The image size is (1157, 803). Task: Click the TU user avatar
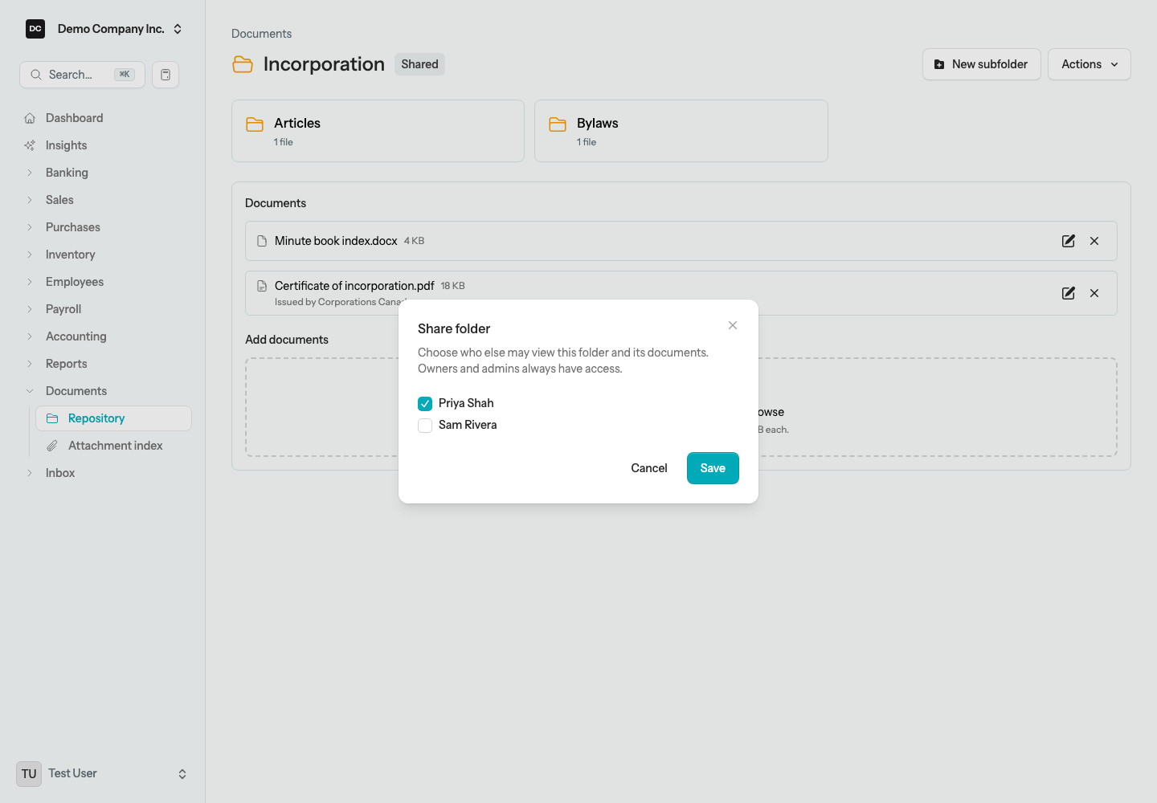point(29,774)
